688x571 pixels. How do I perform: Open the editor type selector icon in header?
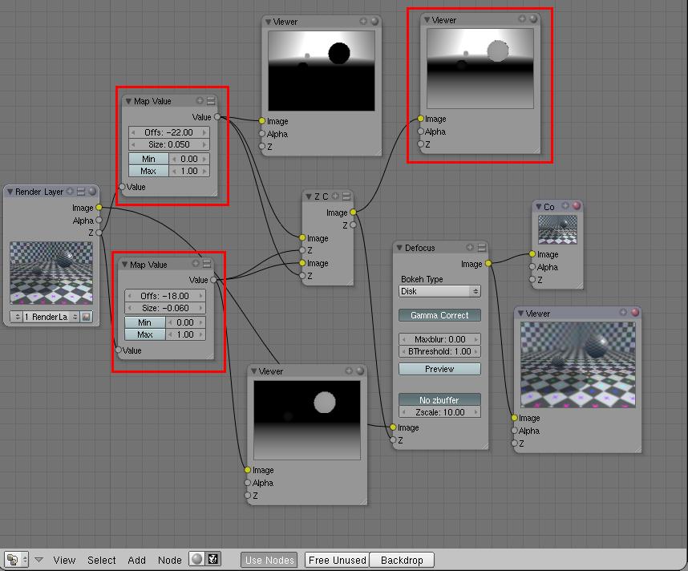(x=16, y=560)
